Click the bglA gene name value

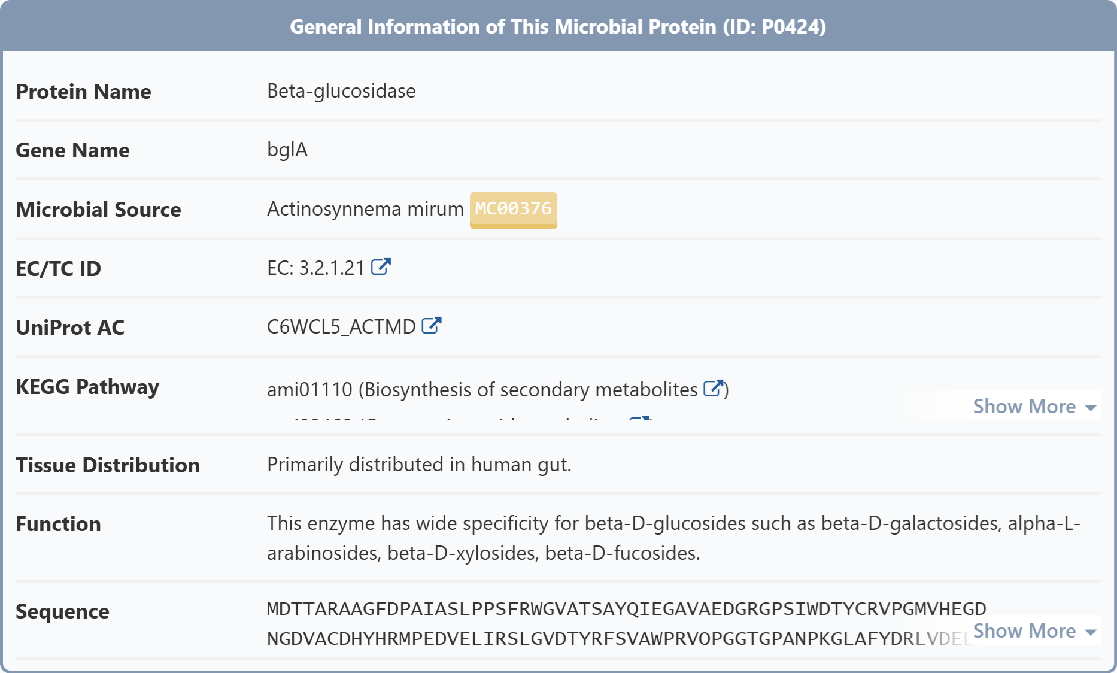click(x=287, y=150)
